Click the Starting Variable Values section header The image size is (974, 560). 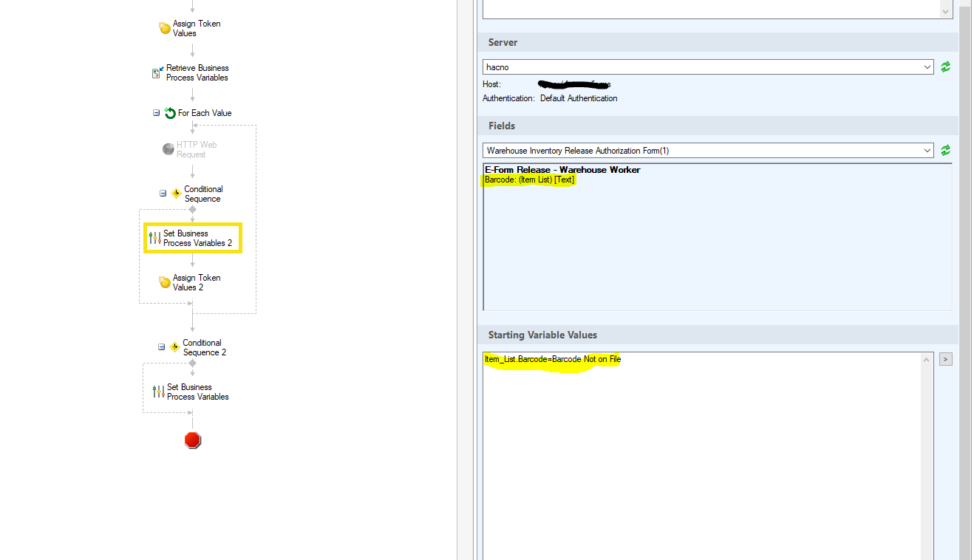click(718, 335)
